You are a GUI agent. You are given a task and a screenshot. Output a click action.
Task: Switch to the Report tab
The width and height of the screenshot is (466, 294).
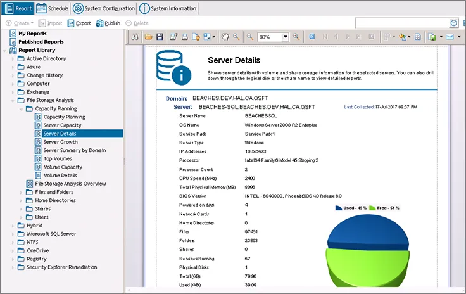click(x=18, y=8)
